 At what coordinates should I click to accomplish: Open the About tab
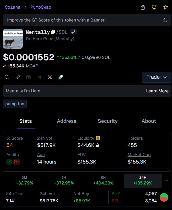[149, 121]
